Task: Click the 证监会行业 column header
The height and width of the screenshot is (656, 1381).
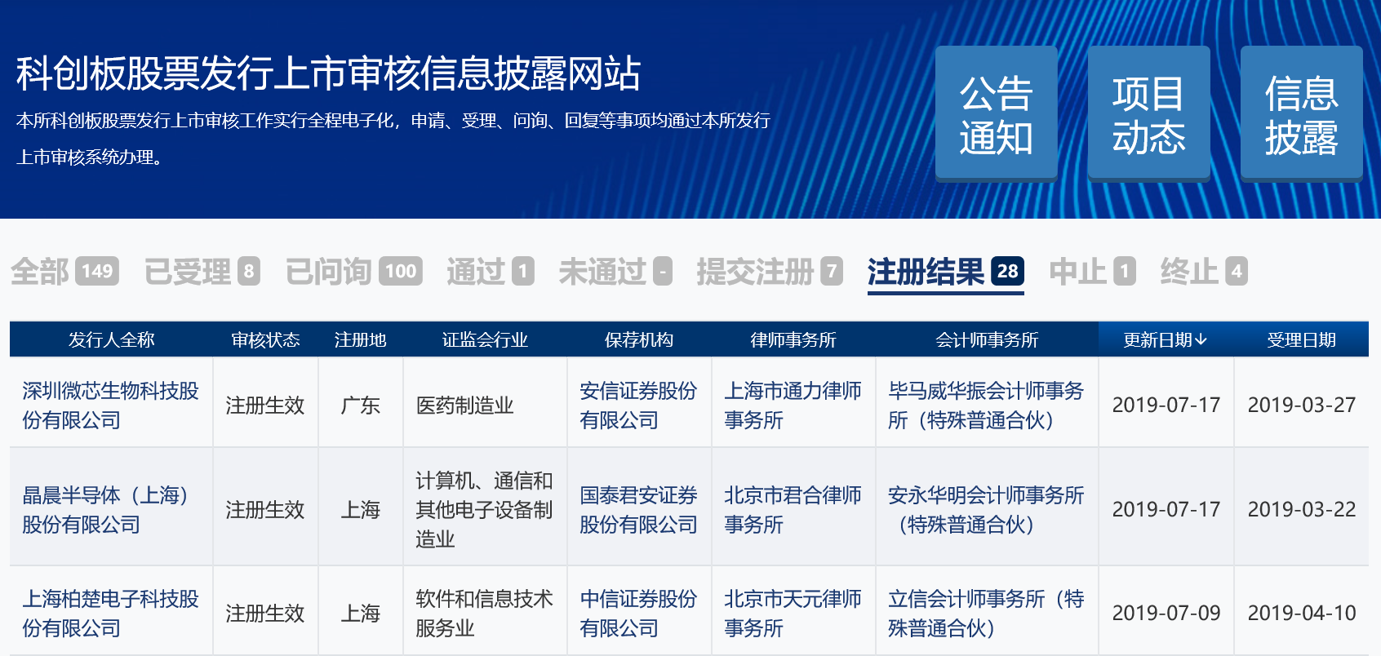Action: 485,339
